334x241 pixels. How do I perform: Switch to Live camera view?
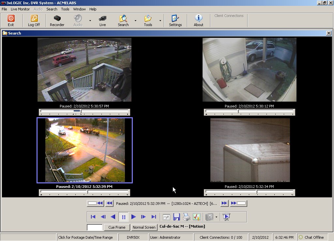tap(102, 21)
